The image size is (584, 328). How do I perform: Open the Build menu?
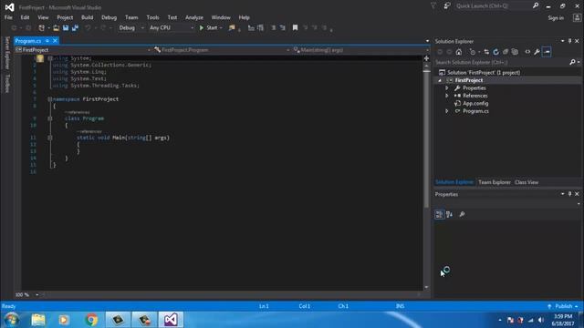click(88, 17)
